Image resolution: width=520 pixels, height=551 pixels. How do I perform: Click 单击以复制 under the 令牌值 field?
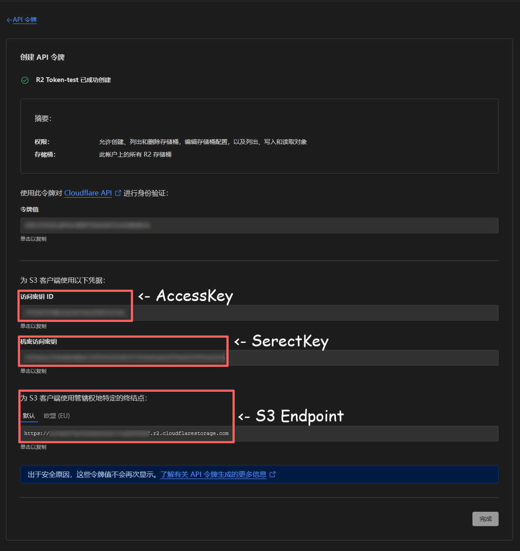click(33, 239)
